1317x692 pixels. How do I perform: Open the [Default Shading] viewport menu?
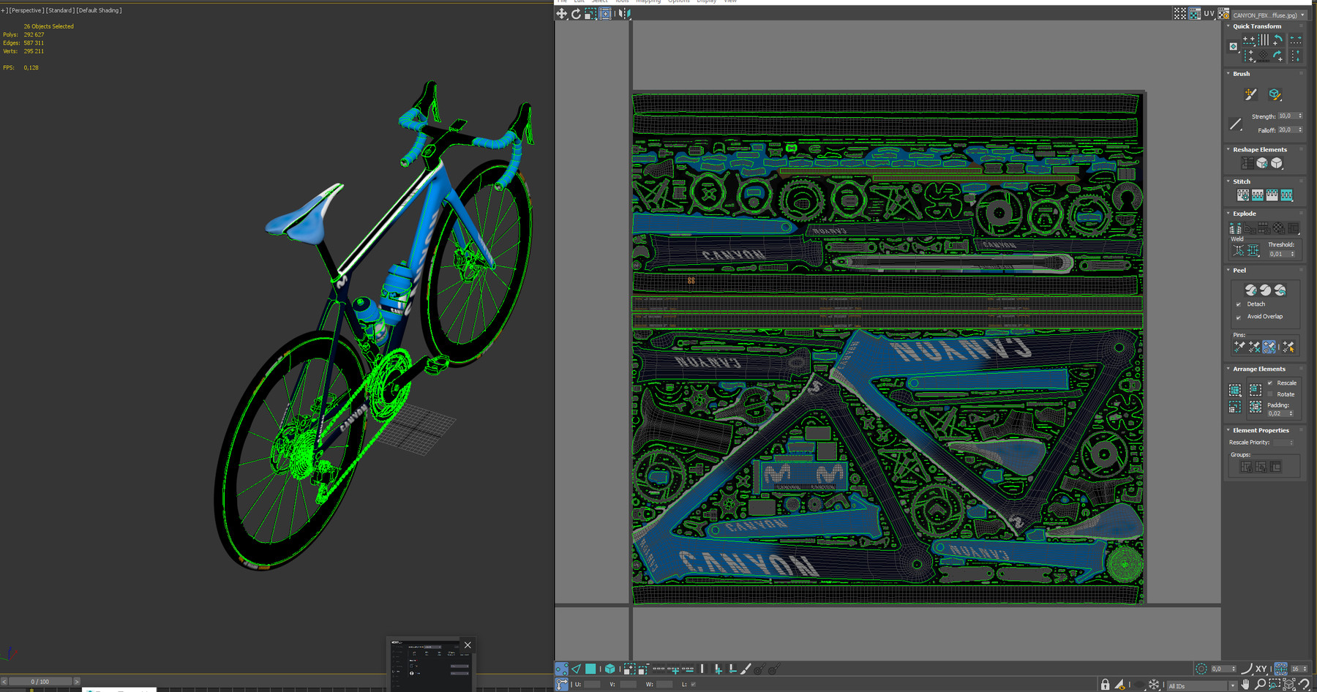(x=100, y=10)
